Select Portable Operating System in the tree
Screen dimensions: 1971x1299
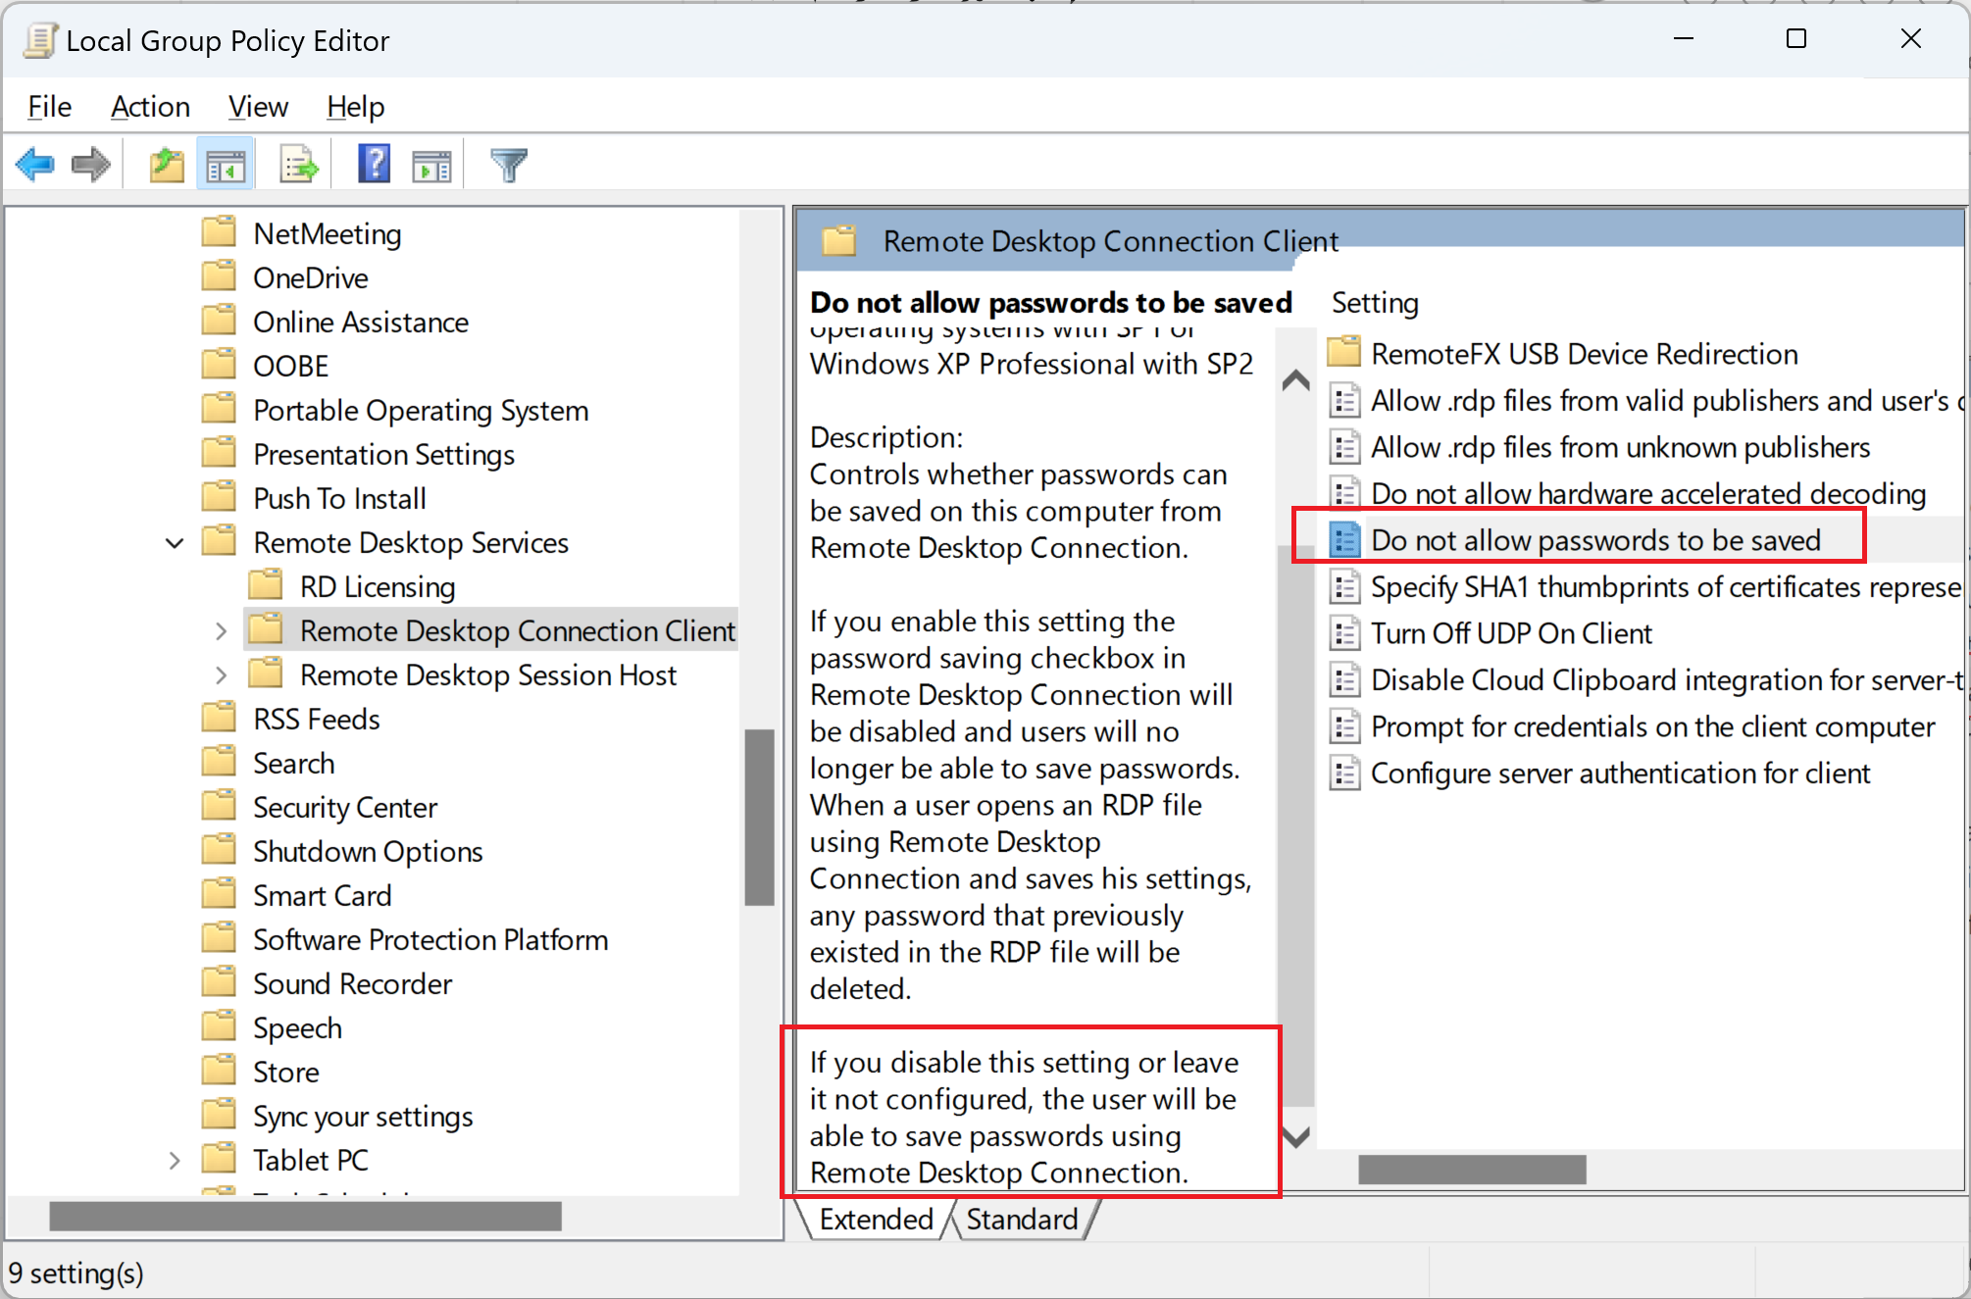(x=421, y=410)
